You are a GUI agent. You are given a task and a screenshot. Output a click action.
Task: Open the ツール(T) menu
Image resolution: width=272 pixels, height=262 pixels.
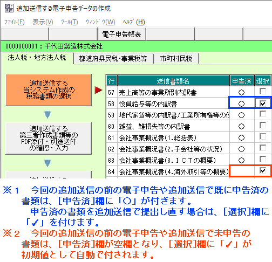(x=69, y=22)
